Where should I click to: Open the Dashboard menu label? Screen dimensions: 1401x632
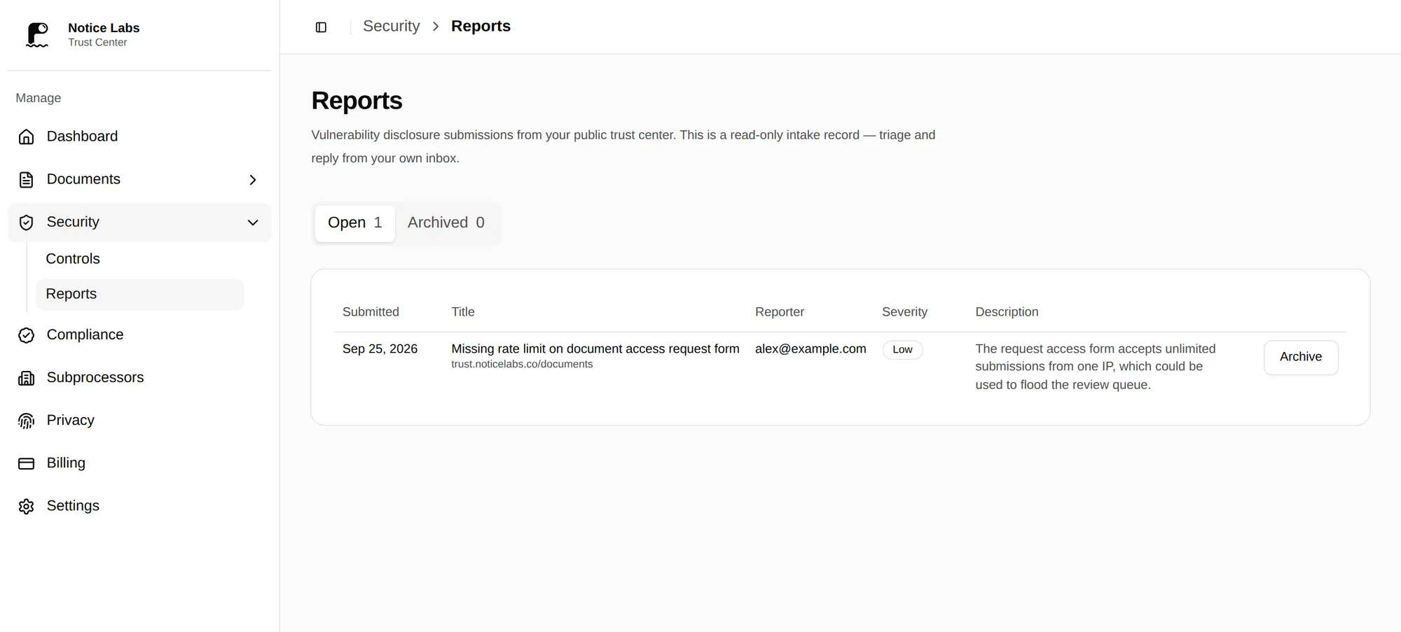click(82, 136)
